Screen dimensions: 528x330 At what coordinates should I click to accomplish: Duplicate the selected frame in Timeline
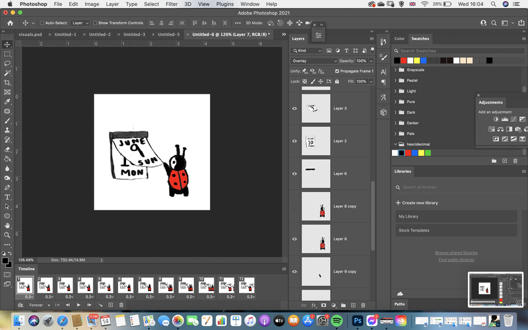pyautogui.click(x=110, y=305)
